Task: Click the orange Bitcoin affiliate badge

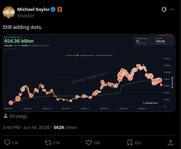Action: pyautogui.click(x=60, y=10)
